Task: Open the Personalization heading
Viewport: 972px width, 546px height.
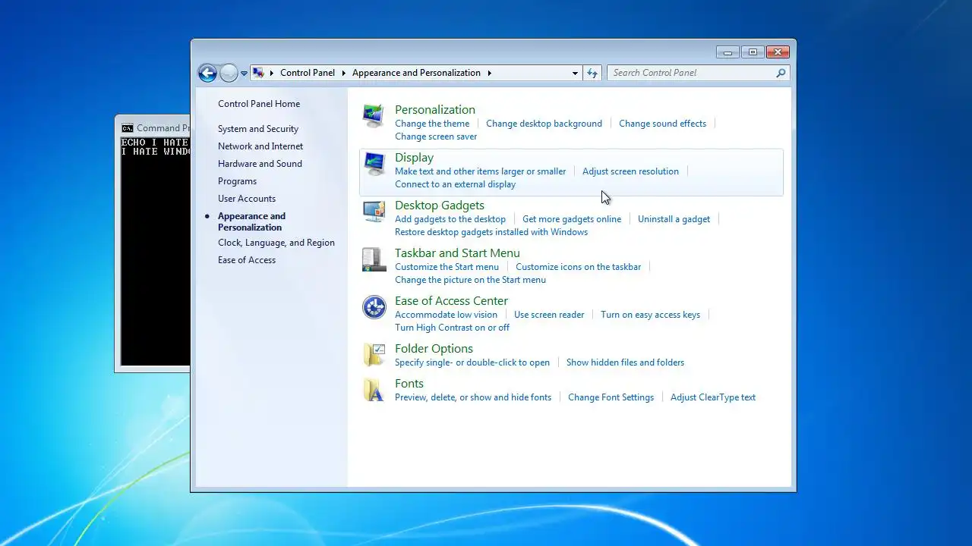Action: point(435,110)
